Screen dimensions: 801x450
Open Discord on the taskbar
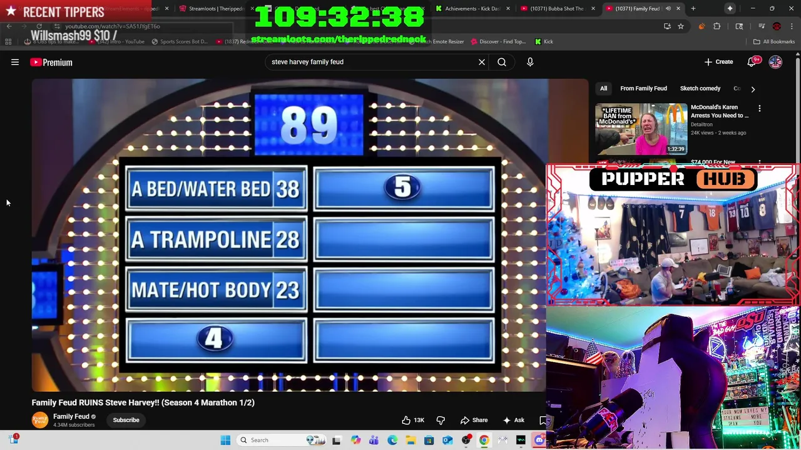coord(539,440)
